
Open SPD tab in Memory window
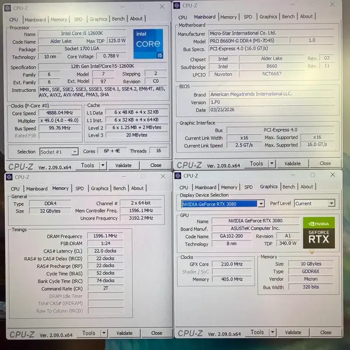coord(80,189)
